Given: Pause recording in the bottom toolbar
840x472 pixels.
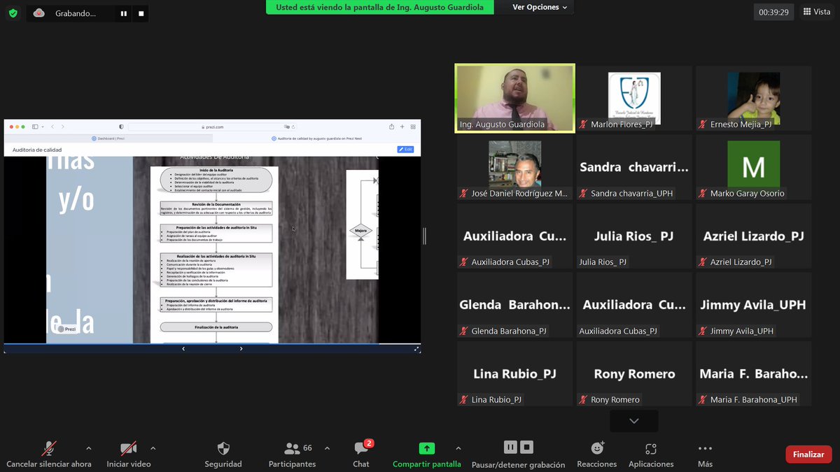Looking at the screenshot, I should point(510,447).
